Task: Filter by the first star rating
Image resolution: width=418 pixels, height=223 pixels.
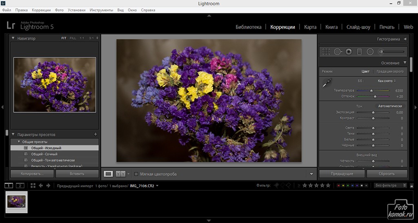Action: pyautogui.click(x=305, y=186)
